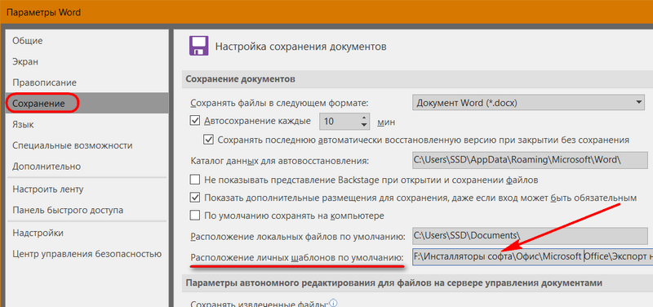The width and height of the screenshot is (653, 307).
Task: Click the Сохранять файлы в следующем формате label
Action: click(280, 104)
